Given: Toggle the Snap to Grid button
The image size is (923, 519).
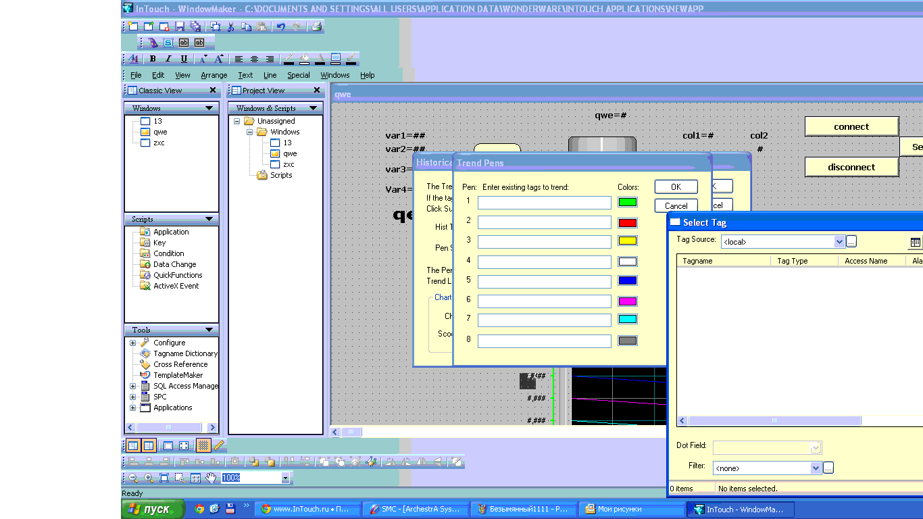Looking at the screenshot, I should coord(203,445).
